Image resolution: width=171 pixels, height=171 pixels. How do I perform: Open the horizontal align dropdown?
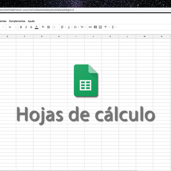pos(63,27)
